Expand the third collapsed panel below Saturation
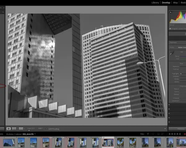This screenshot has height=148, width=186. point(169,113)
